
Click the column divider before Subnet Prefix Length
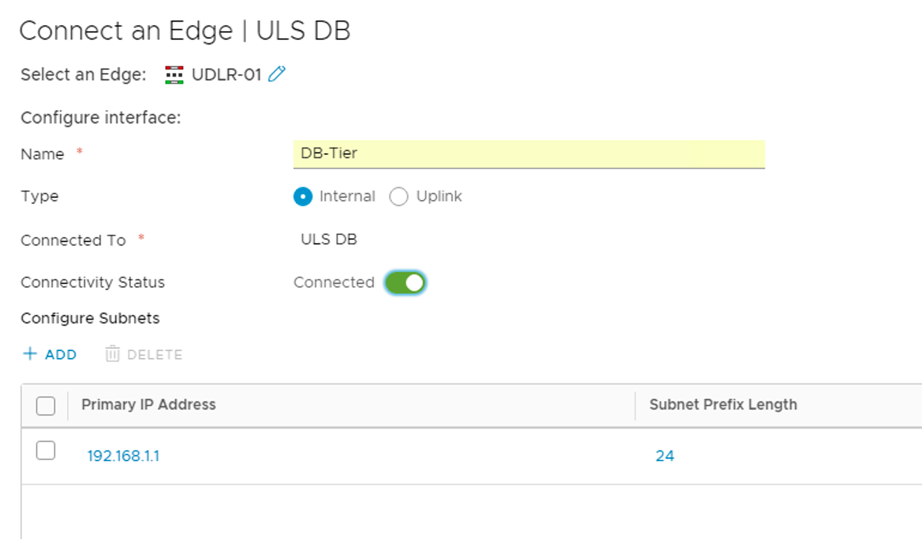click(635, 405)
